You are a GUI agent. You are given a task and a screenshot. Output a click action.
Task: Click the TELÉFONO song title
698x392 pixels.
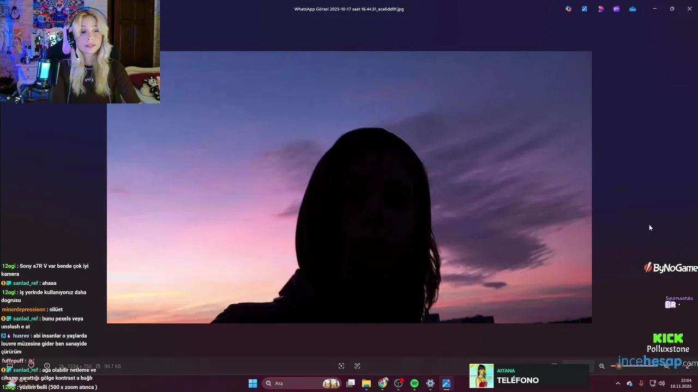tap(518, 381)
